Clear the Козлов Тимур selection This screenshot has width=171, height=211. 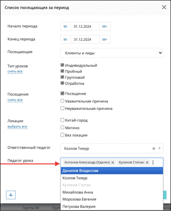tap(154, 148)
